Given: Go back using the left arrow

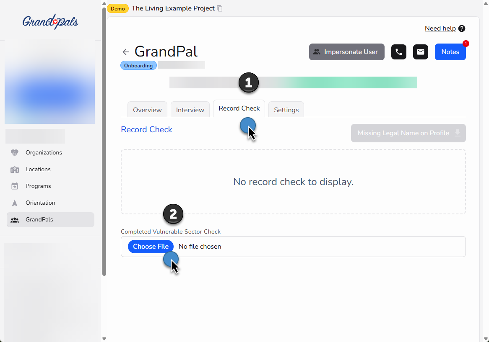Looking at the screenshot, I should tap(126, 51).
